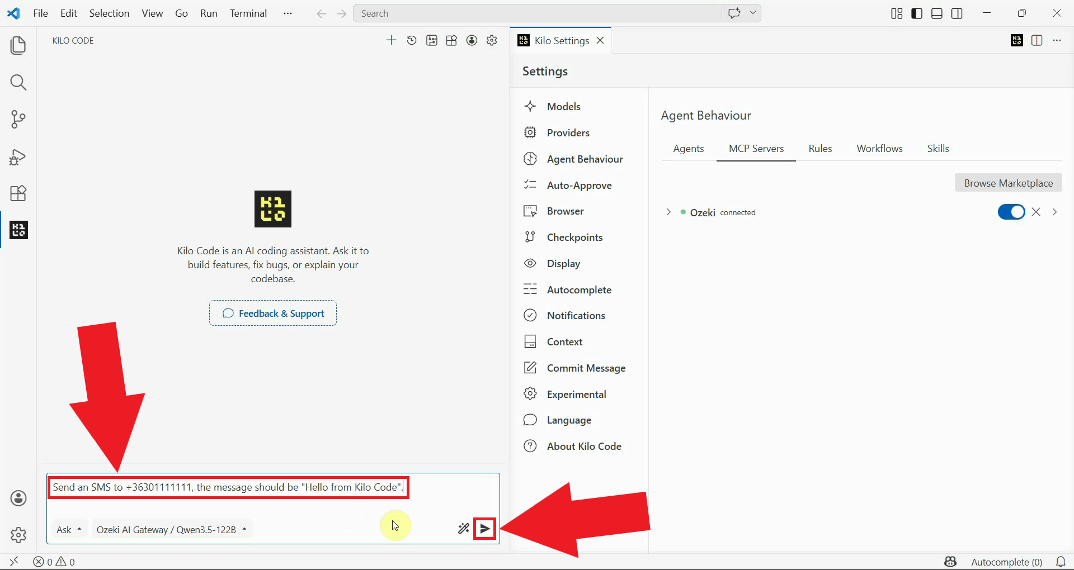Click the Kilo icon in editor title actions

pos(1017,40)
